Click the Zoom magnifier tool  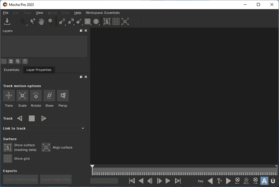(x=50, y=21)
